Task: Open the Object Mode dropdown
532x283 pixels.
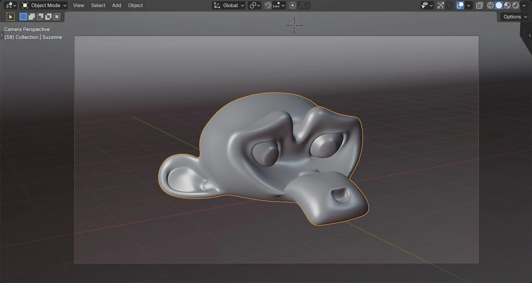Action: pos(44,5)
